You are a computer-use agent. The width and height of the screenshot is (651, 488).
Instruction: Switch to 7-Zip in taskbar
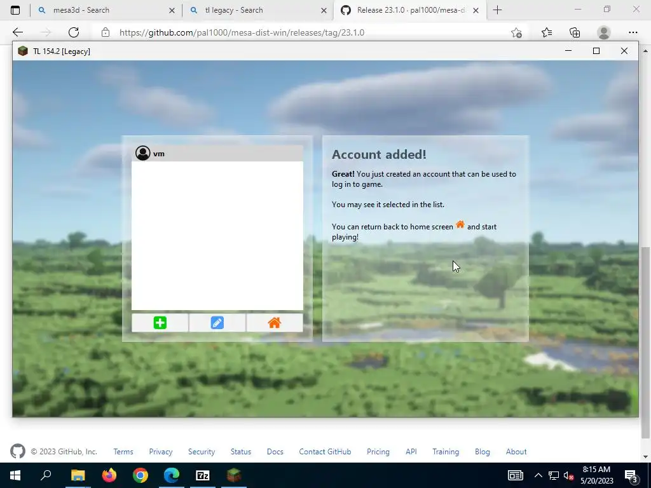(x=203, y=475)
